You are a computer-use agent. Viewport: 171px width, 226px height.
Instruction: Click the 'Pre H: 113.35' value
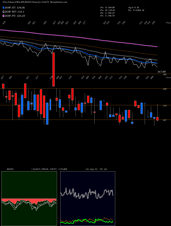107,10
